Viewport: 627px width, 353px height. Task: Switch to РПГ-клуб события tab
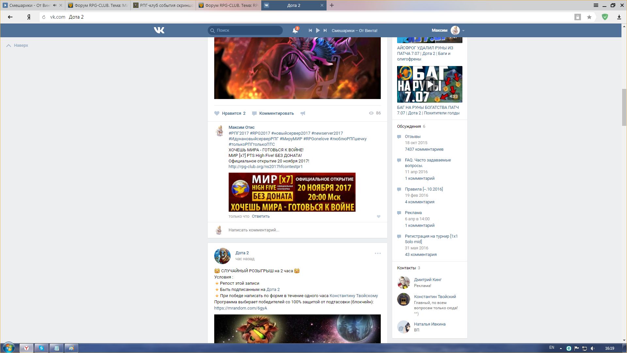pyautogui.click(x=163, y=5)
